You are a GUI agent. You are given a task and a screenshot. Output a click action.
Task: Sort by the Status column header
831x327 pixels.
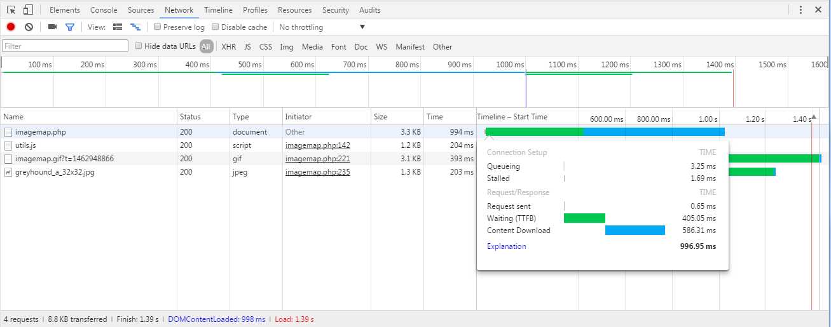point(203,117)
